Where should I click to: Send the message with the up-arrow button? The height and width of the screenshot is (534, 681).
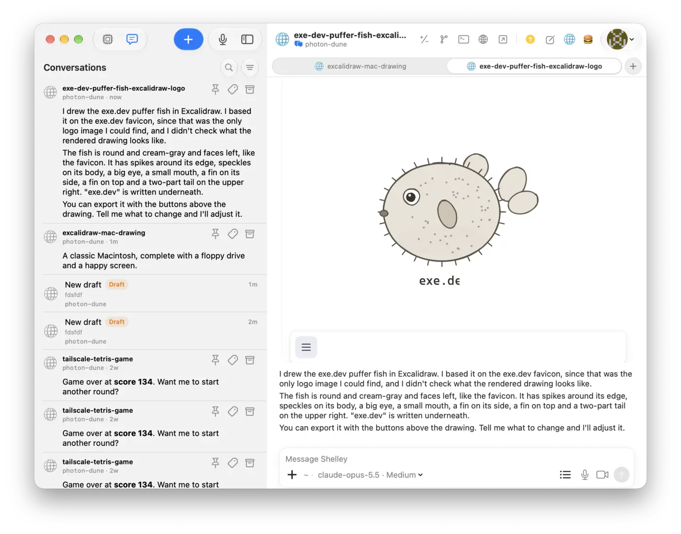[622, 475]
